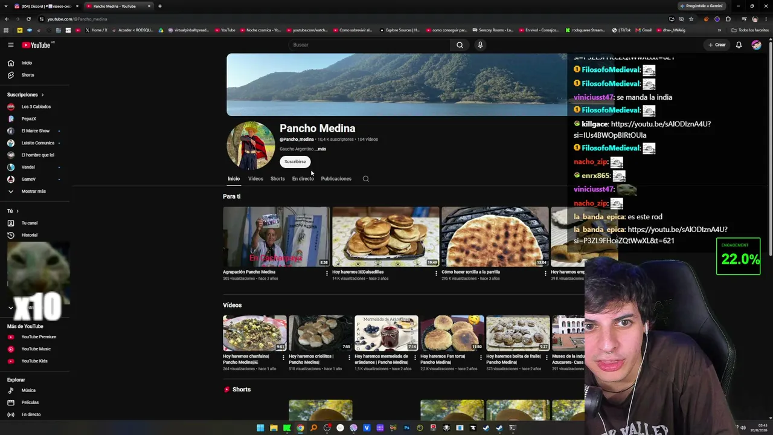Image resolution: width=773 pixels, height=435 pixels.
Task: Open options for tortilla a la parrilla video
Action: tap(545, 273)
